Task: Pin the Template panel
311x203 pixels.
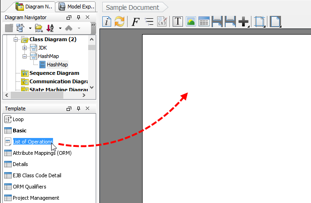Action: (78, 109)
